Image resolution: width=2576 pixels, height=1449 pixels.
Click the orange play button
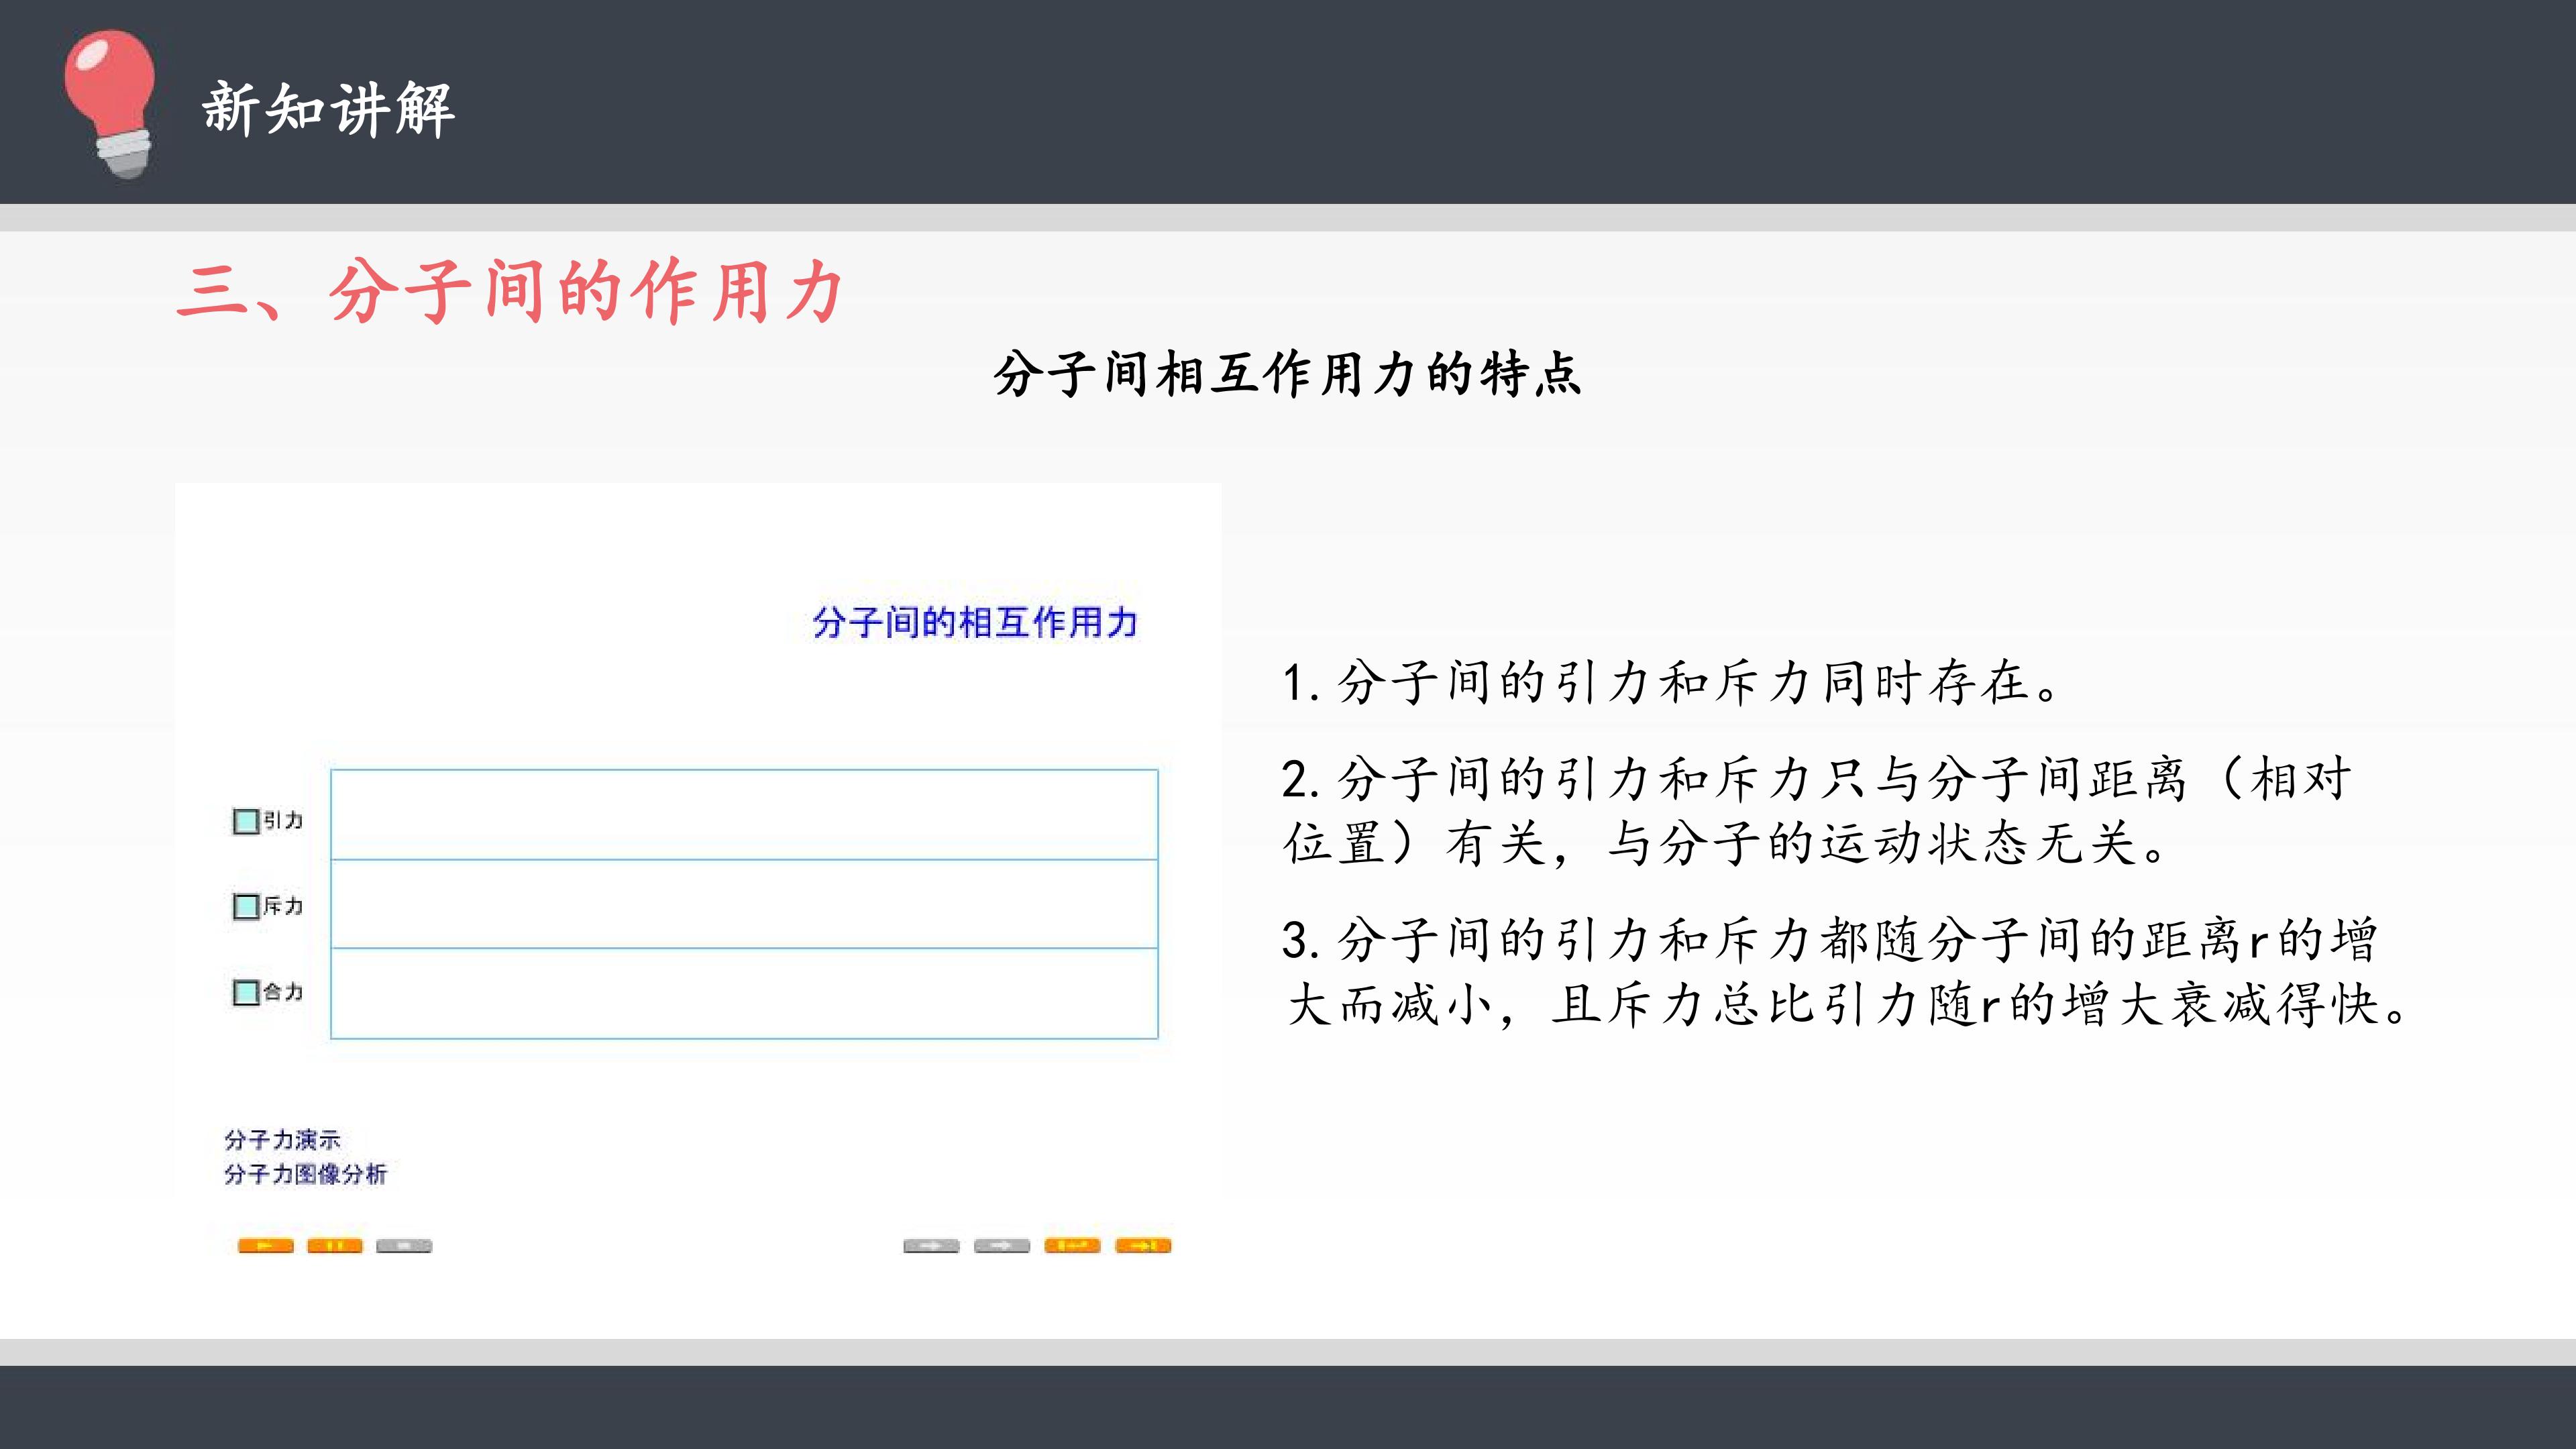click(x=265, y=1245)
